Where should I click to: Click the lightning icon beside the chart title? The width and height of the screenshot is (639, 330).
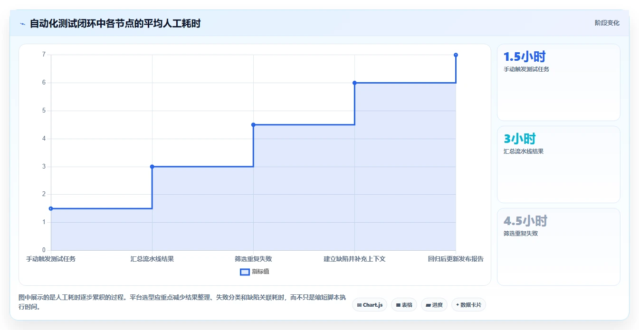pyautogui.click(x=22, y=23)
